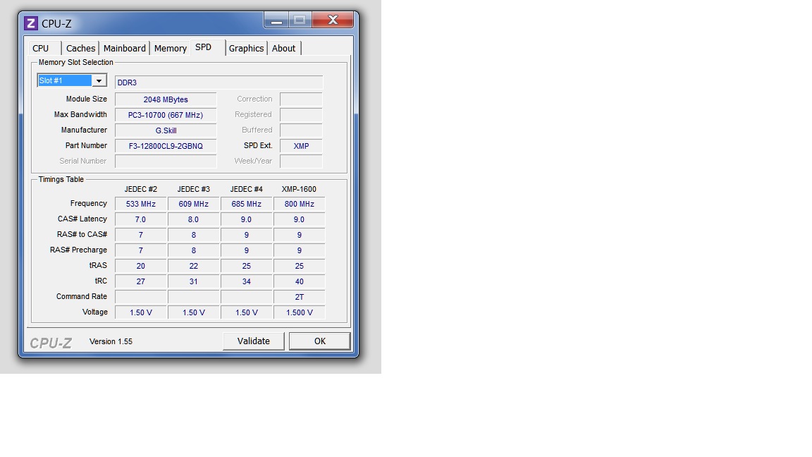This screenshot has height=457, width=812.
Task: Open the Mainboard tab
Action: [x=124, y=48]
